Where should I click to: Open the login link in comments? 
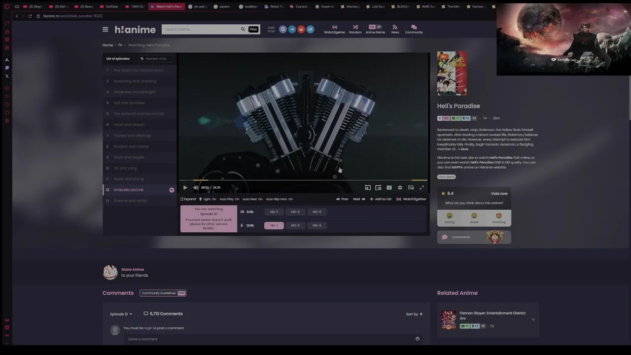[148, 328]
